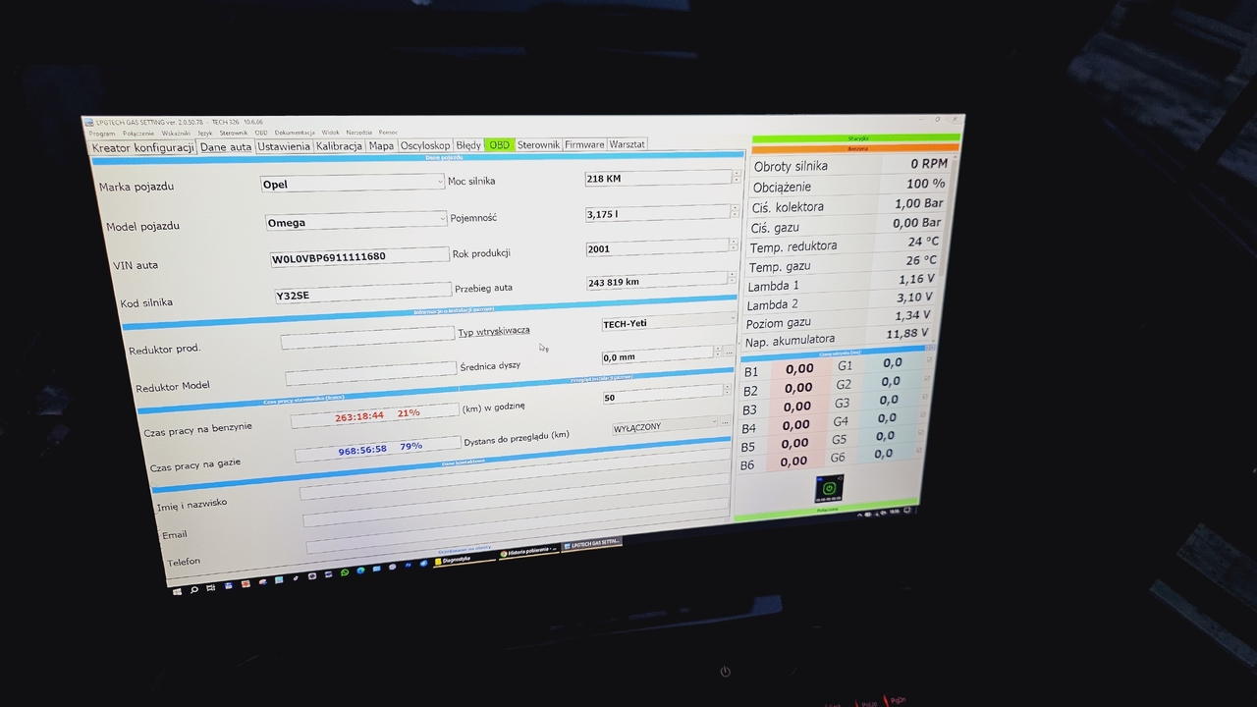The height and width of the screenshot is (707, 1257).
Task: Click the green power switch icon
Action: pos(828,488)
